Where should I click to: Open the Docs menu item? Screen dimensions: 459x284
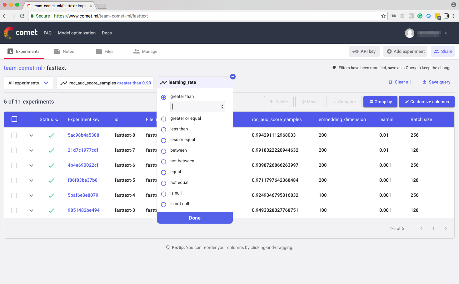click(107, 33)
